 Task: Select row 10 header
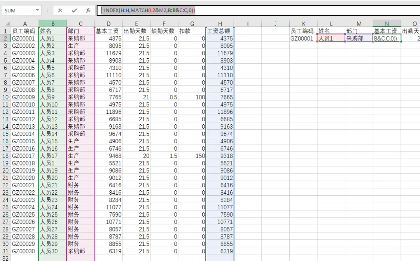(5, 97)
